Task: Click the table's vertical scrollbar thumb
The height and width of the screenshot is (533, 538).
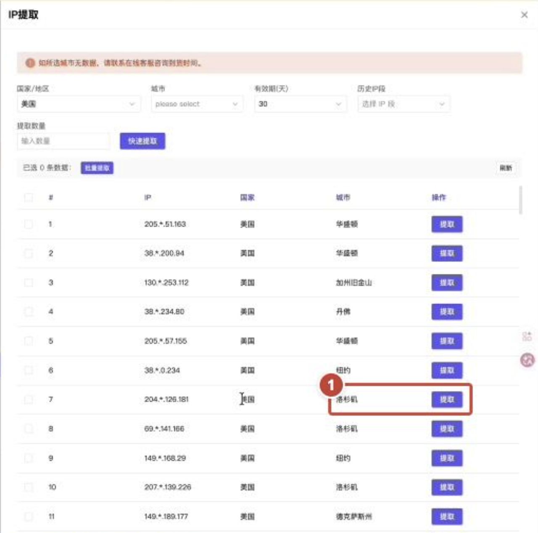Action: pyautogui.click(x=521, y=200)
